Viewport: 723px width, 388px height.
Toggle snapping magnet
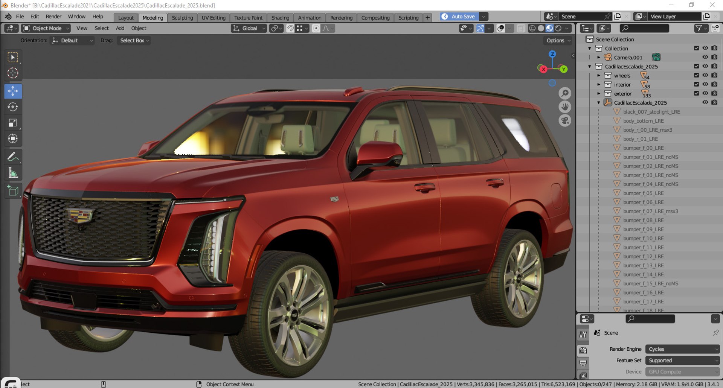(x=290, y=28)
